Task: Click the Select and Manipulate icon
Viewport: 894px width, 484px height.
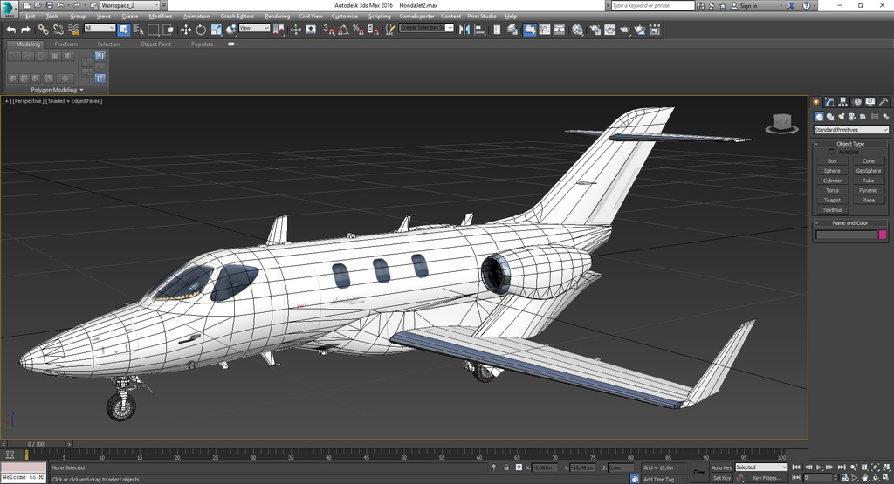Action: [x=295, y=30]
